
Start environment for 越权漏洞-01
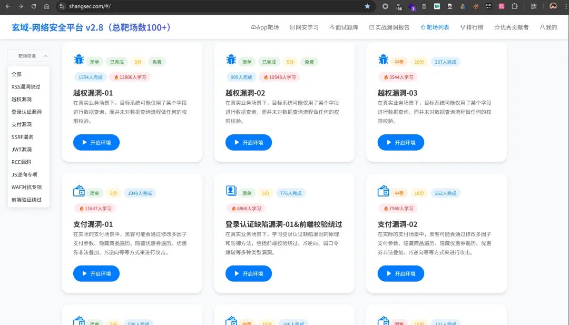click(x=96, y=143)
